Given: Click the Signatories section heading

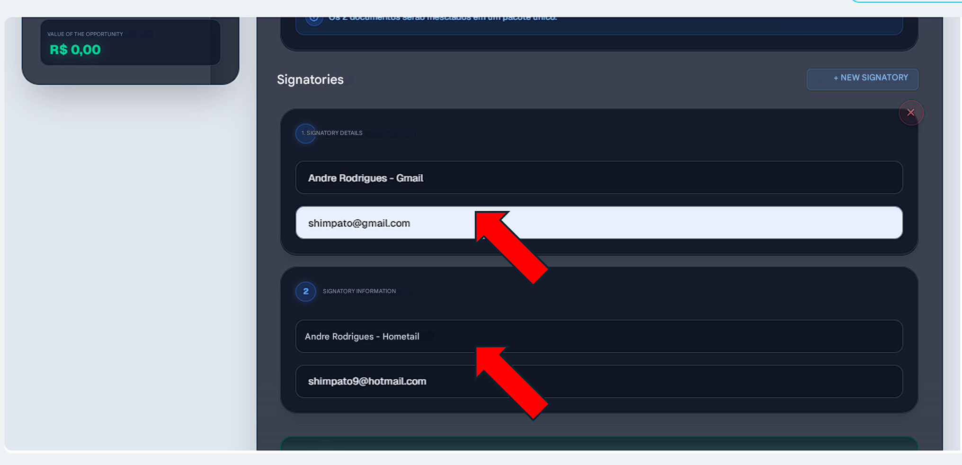Looking at the screenshot, I should 310,80.
